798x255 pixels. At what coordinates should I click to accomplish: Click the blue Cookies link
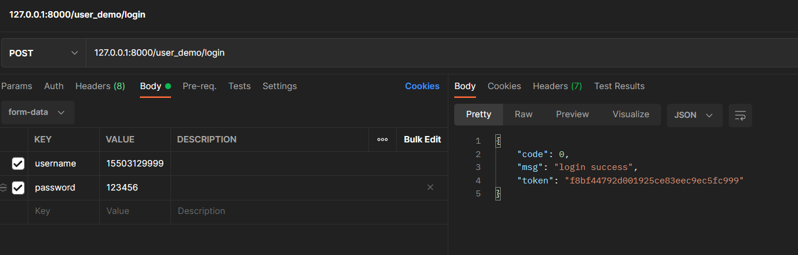pos(422,86)
